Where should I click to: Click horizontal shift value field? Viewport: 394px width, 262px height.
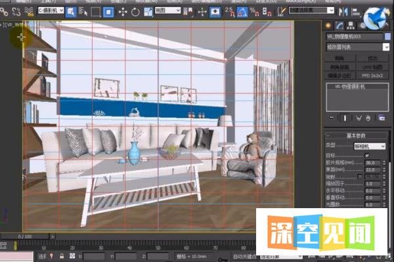pos(372,191)
